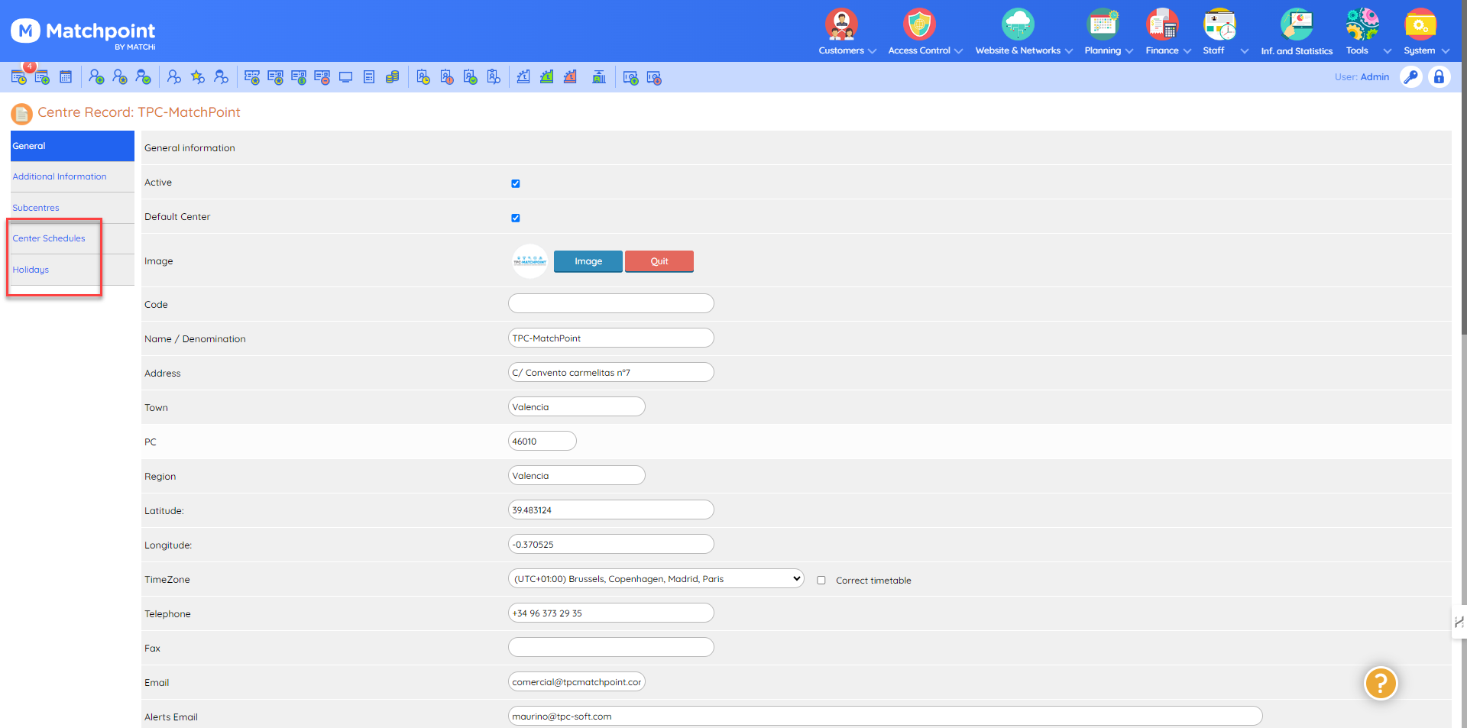Expand the Staff menu chevron
1467x728 pixels.
pos(1245,51)
